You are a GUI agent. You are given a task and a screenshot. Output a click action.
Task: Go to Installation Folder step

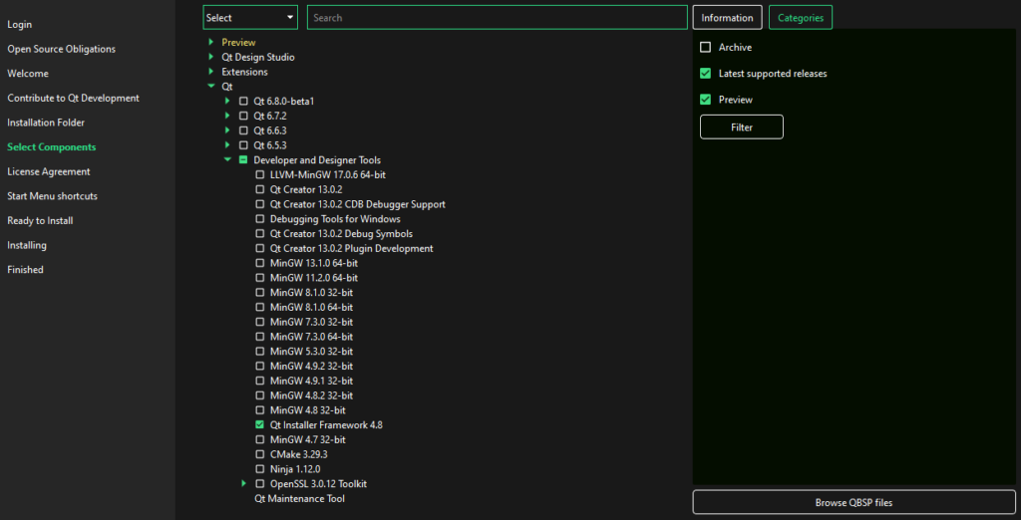pos(46,123)
